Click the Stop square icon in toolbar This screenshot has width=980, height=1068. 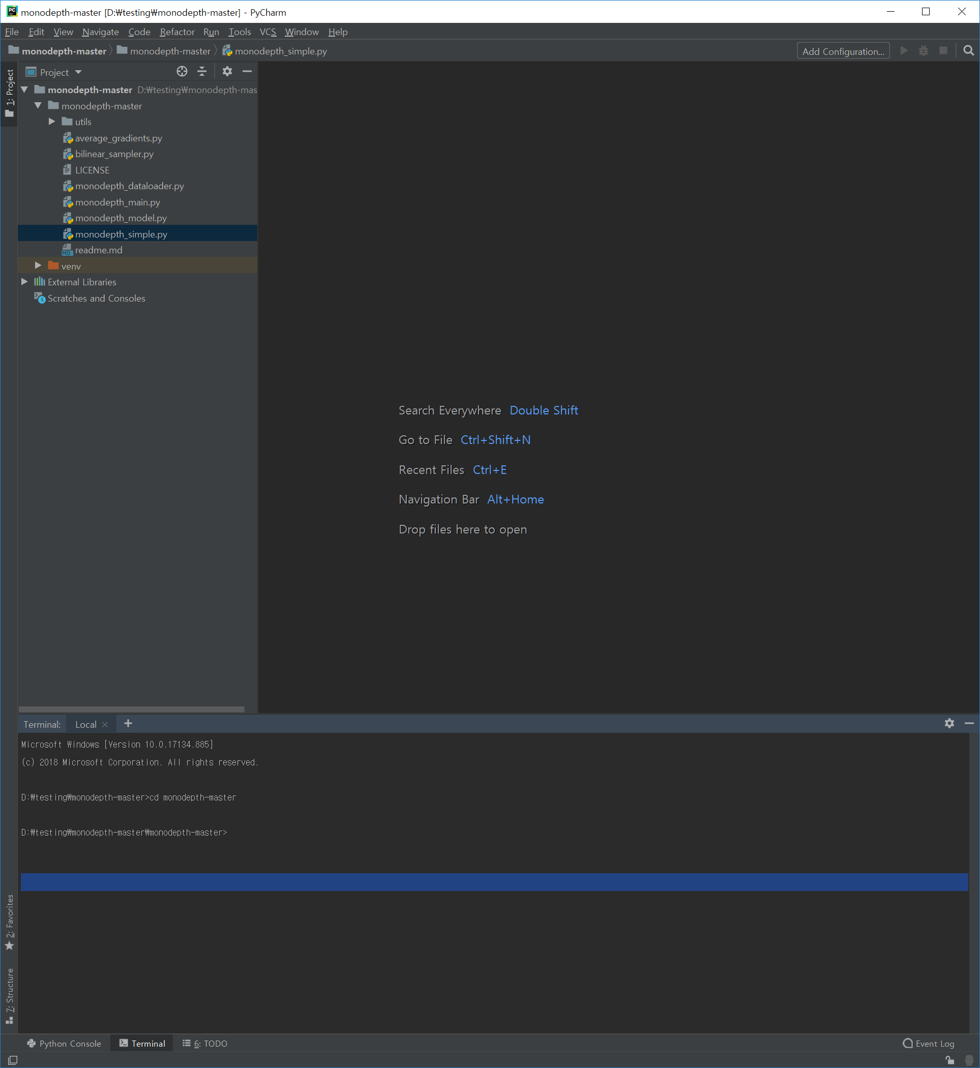[943, 51]
